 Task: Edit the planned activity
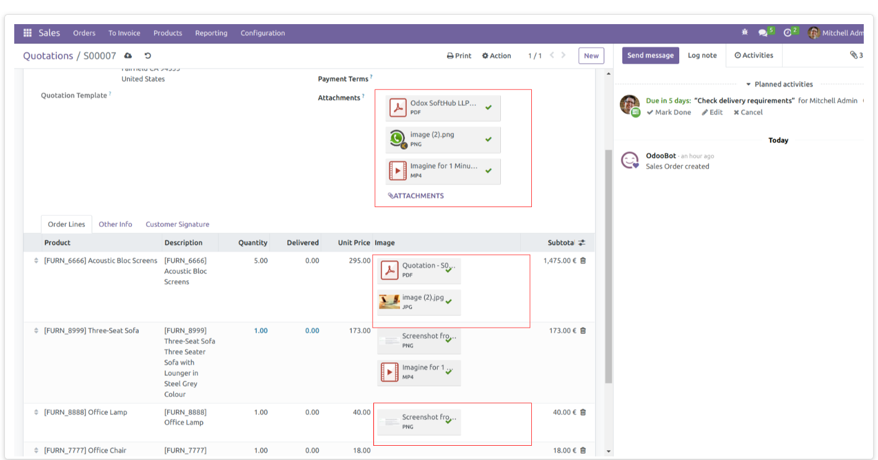712,112
